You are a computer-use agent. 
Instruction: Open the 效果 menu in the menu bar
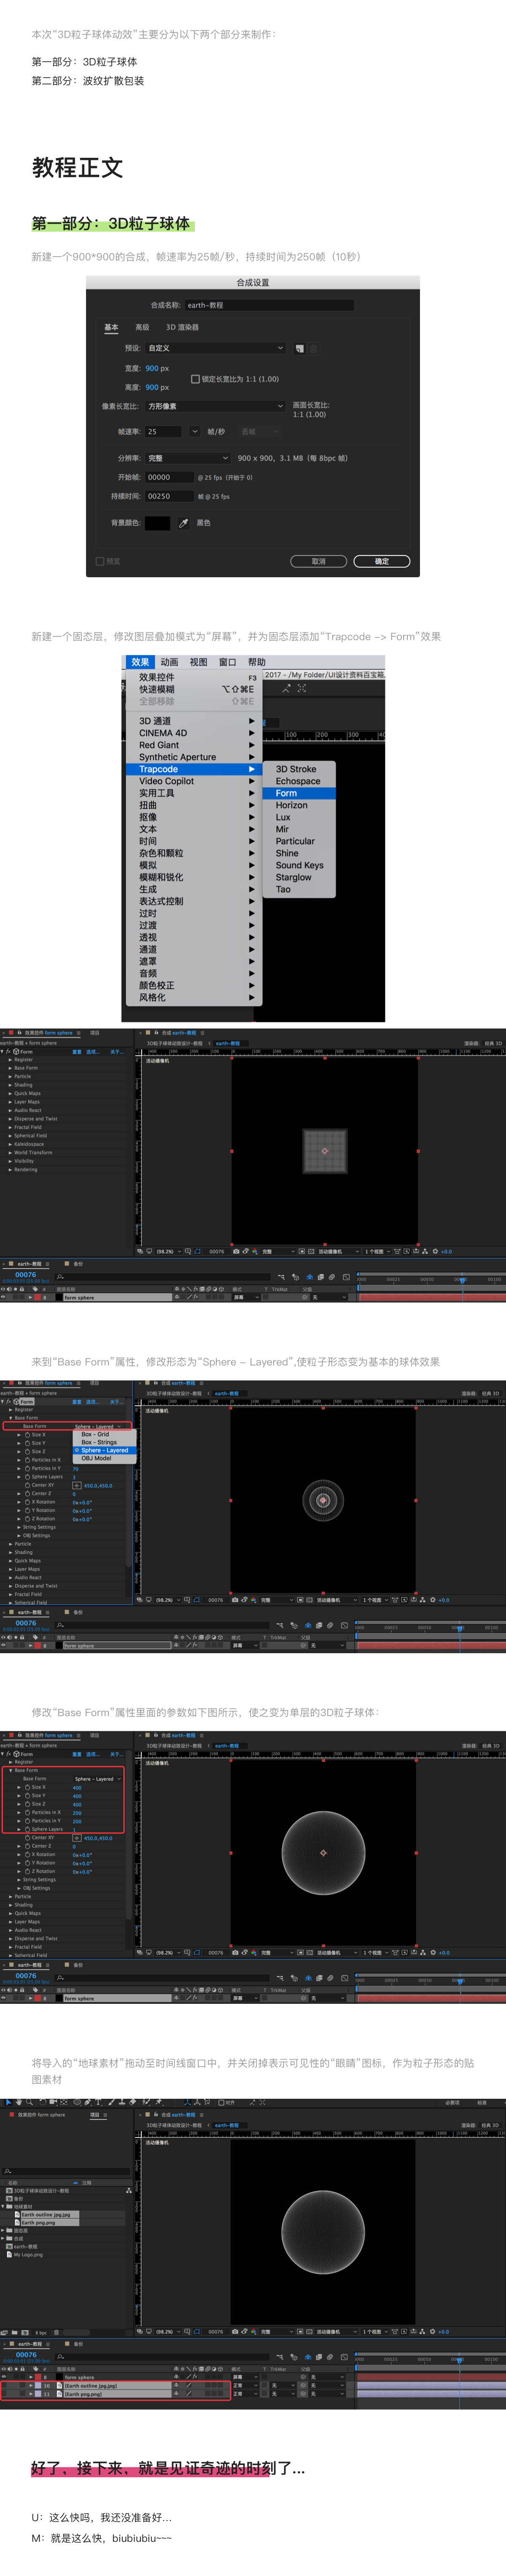click(x=140, y=662)
